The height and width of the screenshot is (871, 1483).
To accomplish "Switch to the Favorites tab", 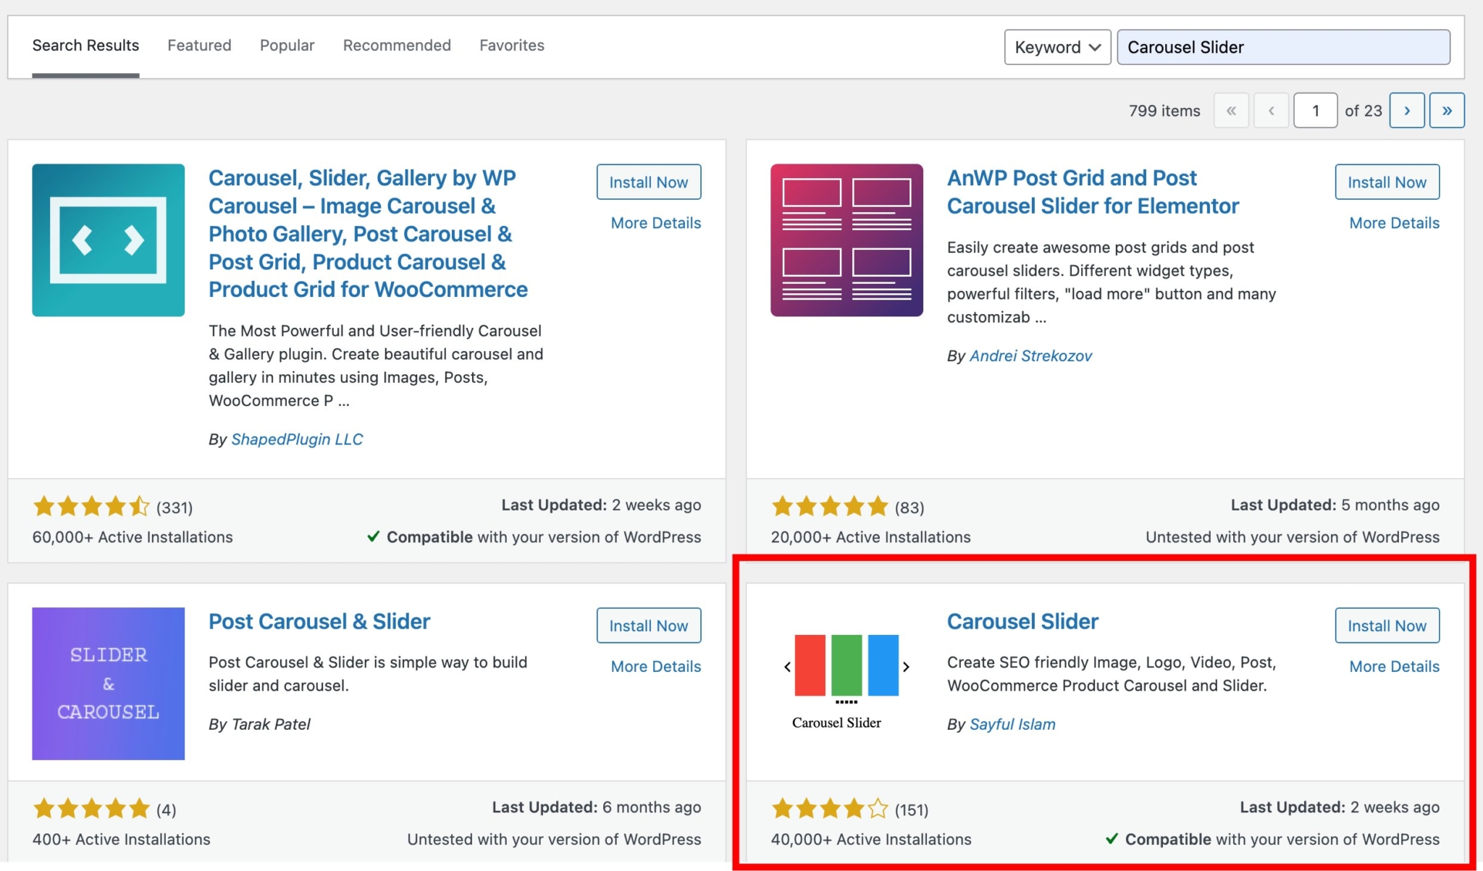I will [x=512, y=46].
